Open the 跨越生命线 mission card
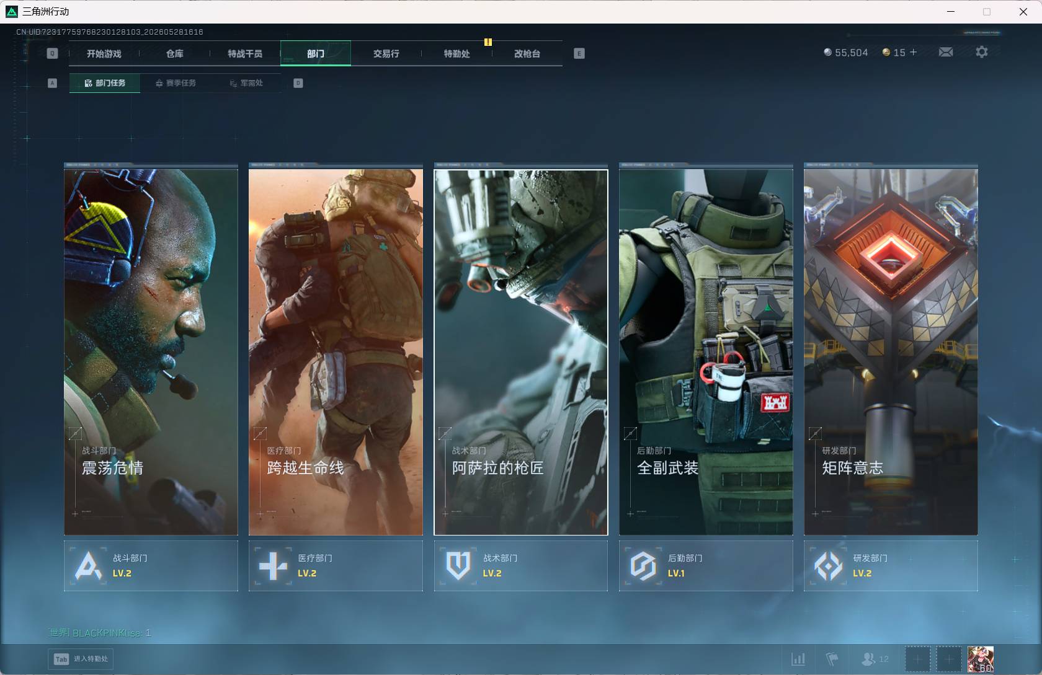Screen dimensions: 1042x675 coord(336,352)
